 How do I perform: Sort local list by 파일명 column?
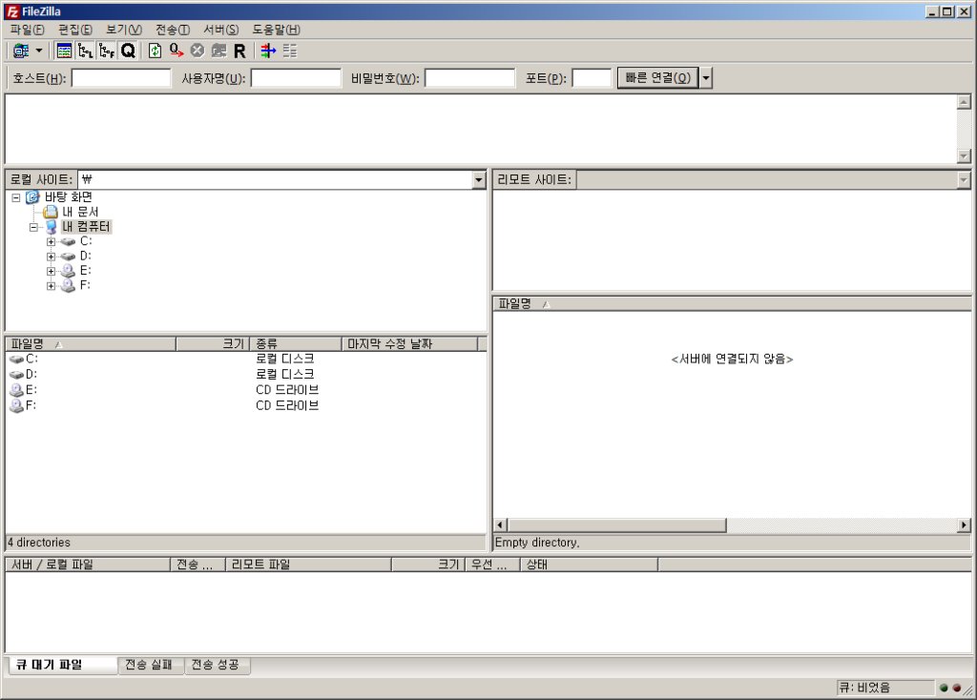click(91, 343)
